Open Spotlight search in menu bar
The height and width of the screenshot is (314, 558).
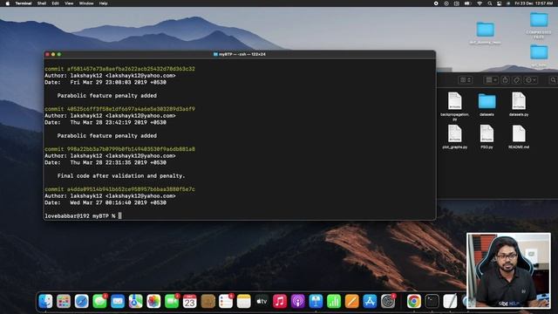490,3
